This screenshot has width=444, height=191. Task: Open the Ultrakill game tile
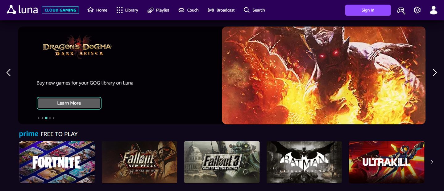pos(387,162)
